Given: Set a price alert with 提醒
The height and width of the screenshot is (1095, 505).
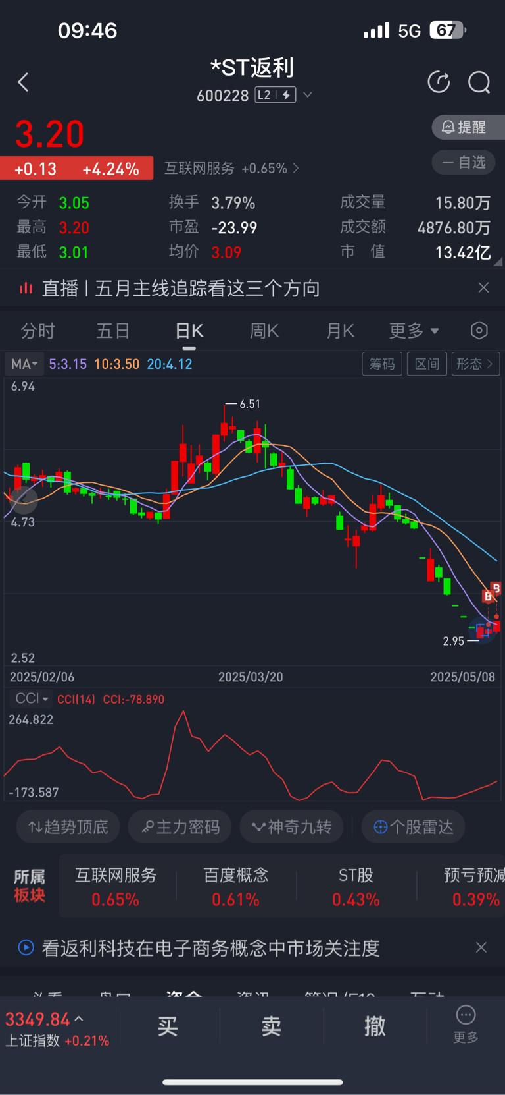Looking at the screenshot, I should tap(468, 127).
